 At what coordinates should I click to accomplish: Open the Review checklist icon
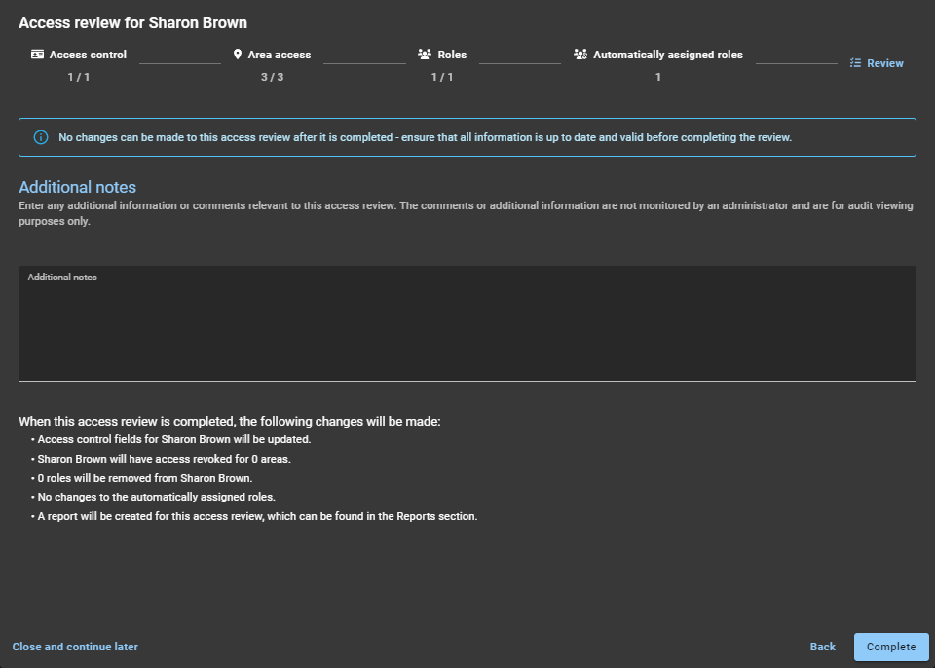coord(854,62)
